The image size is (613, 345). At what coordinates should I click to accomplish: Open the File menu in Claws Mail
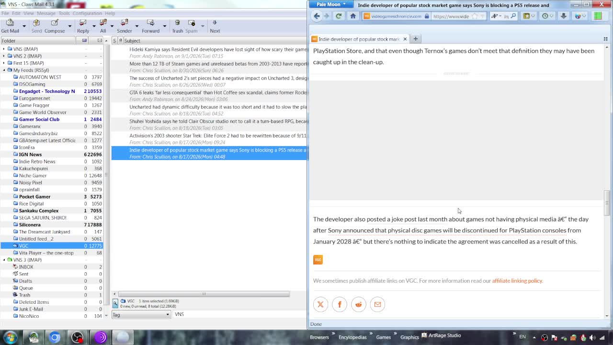click(x=5, y=13)
